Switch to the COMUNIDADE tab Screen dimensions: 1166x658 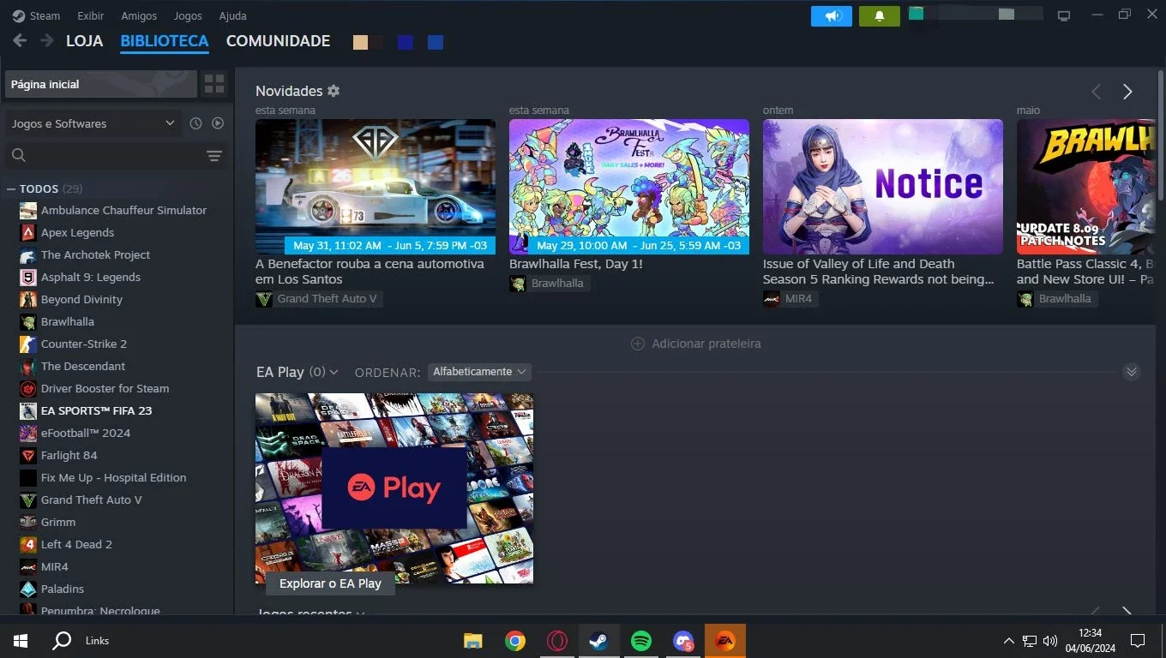[278, 41]
